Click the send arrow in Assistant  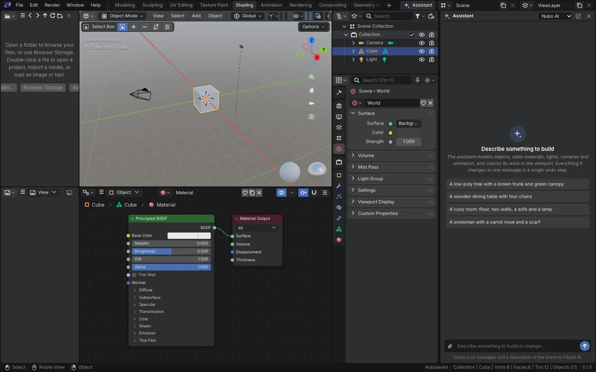click(x=584, y=346)
